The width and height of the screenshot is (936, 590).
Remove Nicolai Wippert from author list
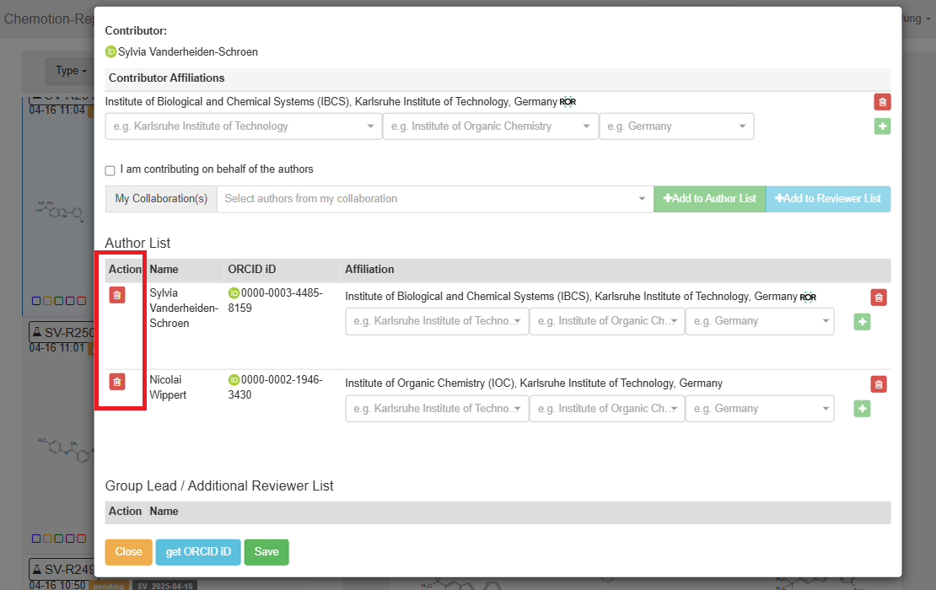[x=117, y=382]
